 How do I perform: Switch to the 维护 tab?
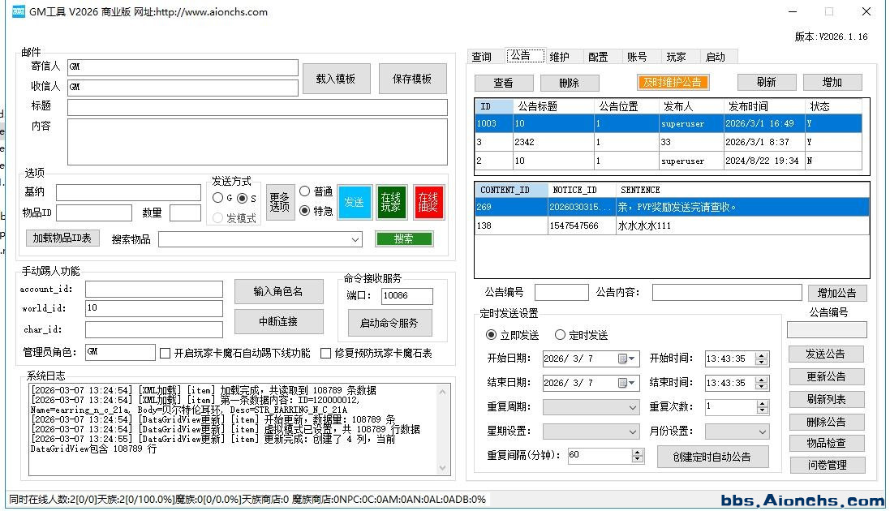pyautogui.click(x=559, y=57)
